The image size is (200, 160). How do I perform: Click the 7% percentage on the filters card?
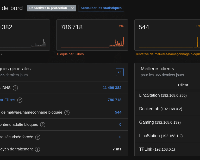tap(121, 26)
